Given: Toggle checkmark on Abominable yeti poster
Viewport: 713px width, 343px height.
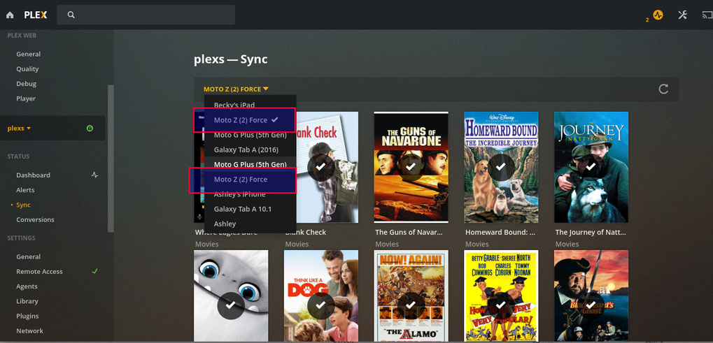Looking at the screenshot, I should (x=230, y=305).
